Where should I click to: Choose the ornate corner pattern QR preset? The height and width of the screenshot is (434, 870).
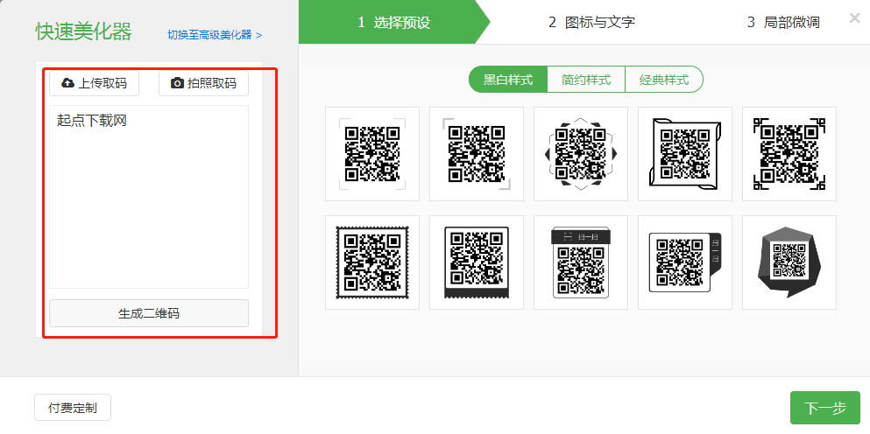pos(789,153)
